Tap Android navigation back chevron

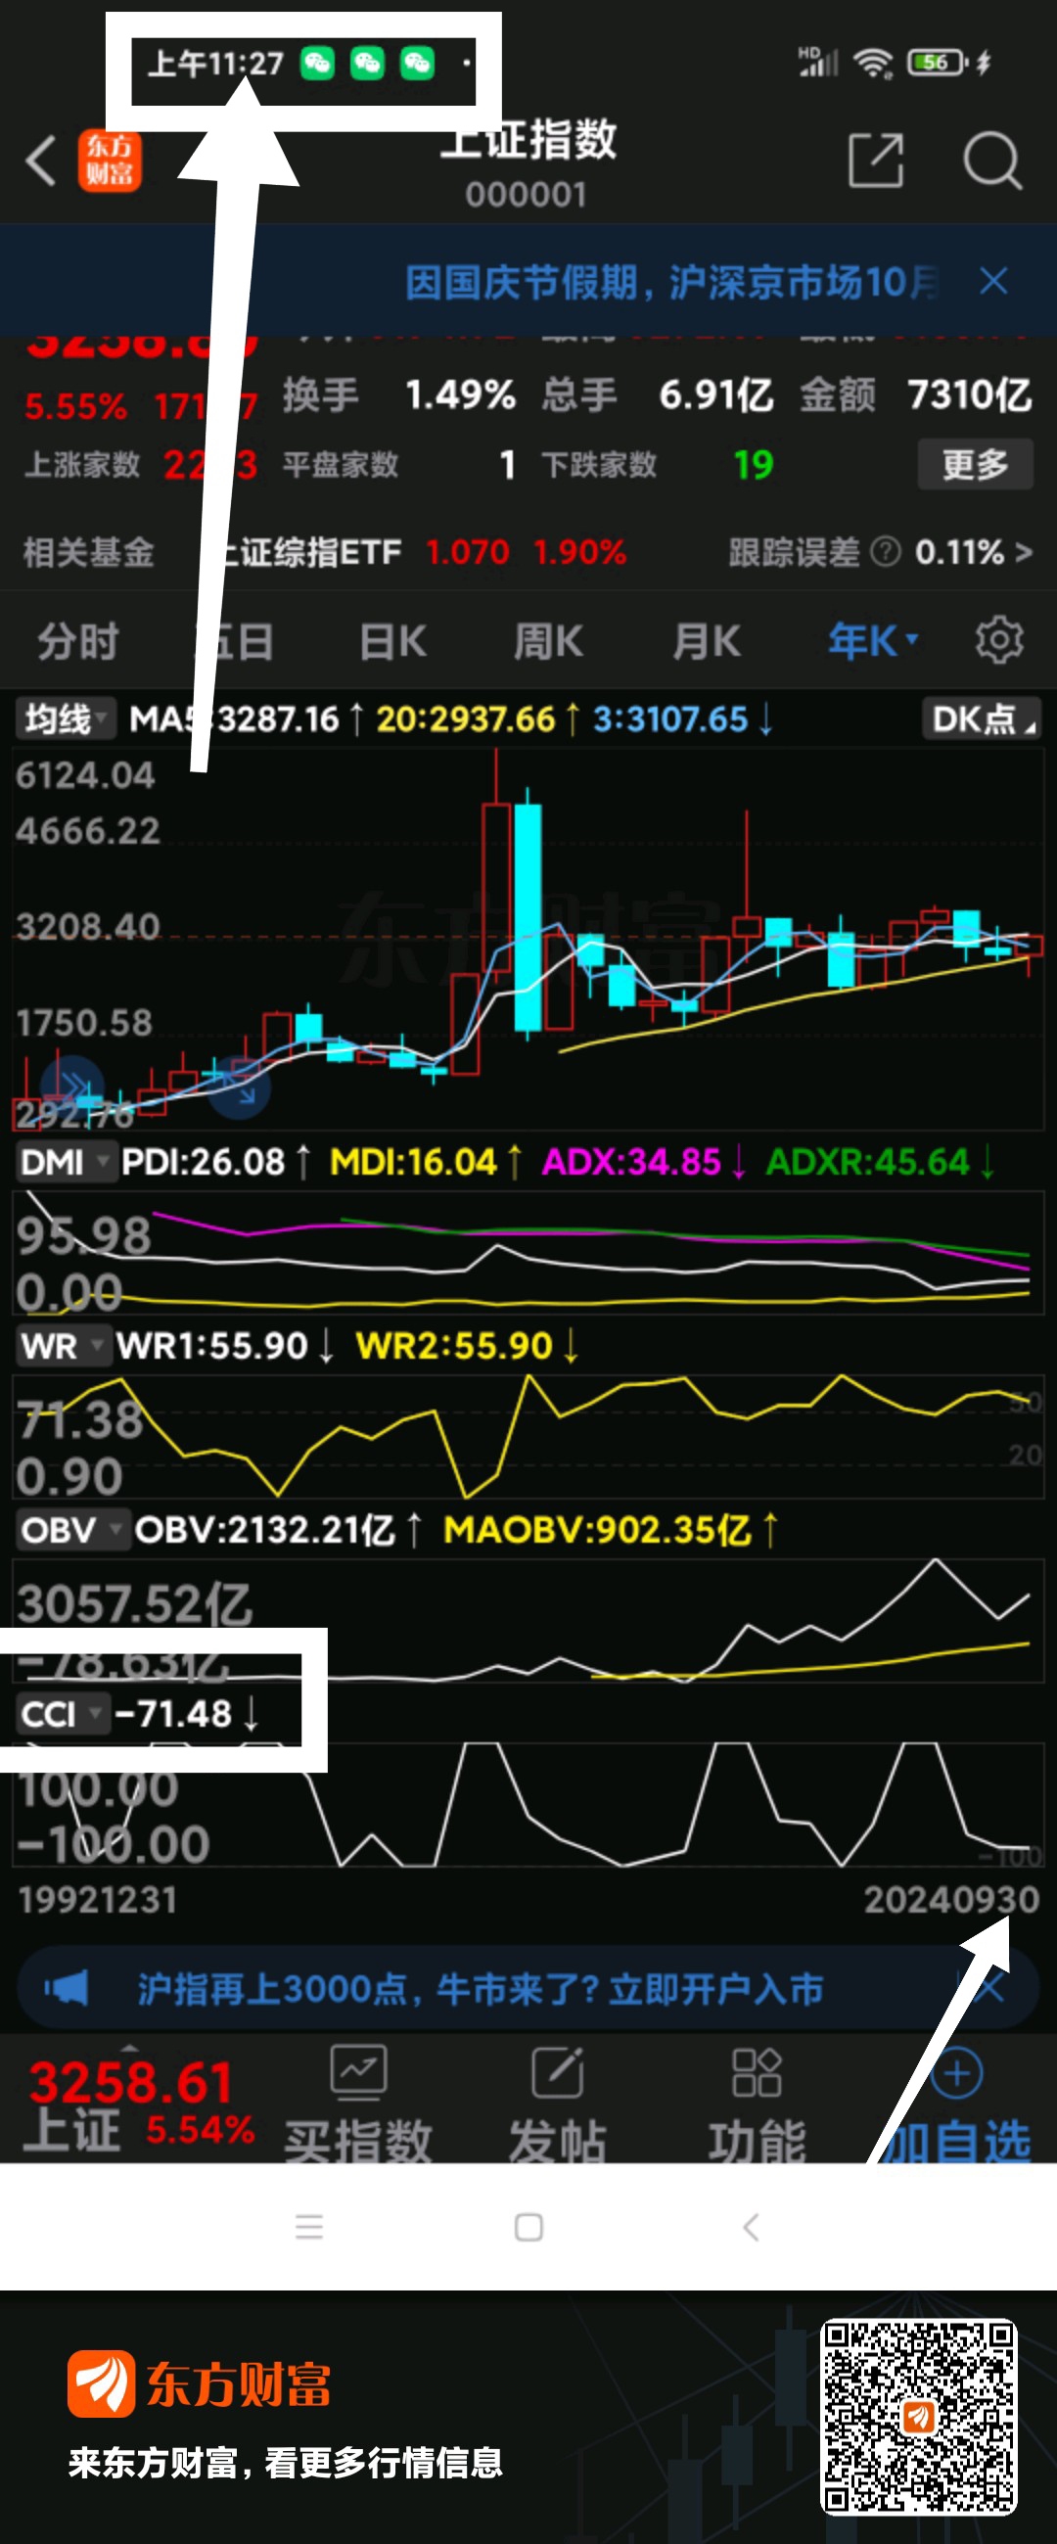point(751,2226)
